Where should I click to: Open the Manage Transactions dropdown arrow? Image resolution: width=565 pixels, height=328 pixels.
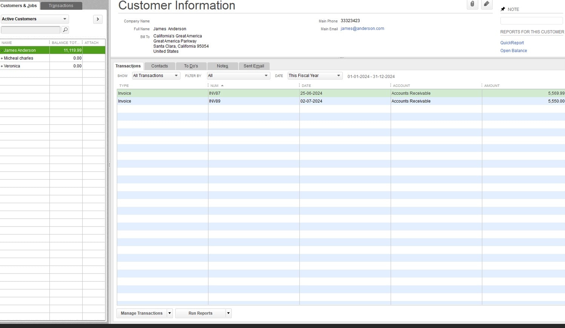click(170, 313)
